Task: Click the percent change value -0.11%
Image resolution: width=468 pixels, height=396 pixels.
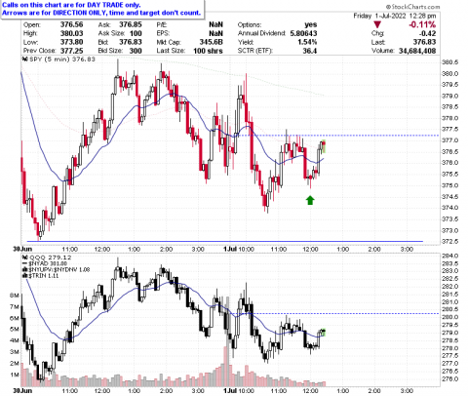Action: pos(422,24)
